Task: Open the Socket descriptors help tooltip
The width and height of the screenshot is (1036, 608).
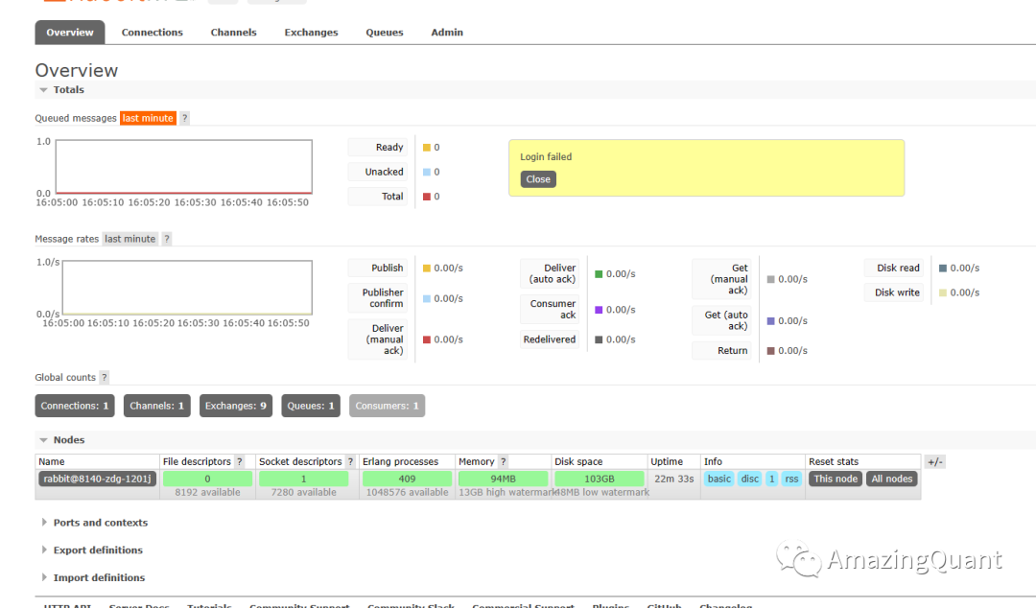Action: point(349,461)
